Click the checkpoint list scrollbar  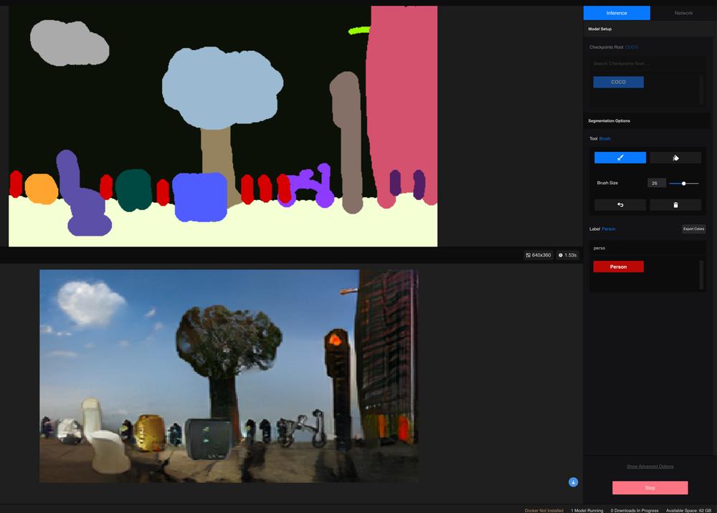[701, 90]
